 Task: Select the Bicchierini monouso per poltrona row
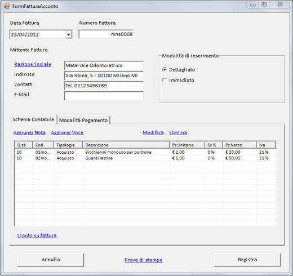[x=145, y=152]
